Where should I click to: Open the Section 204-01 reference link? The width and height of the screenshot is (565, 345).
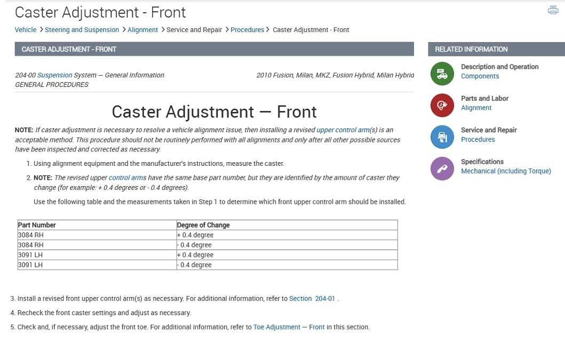click(312, 299)
